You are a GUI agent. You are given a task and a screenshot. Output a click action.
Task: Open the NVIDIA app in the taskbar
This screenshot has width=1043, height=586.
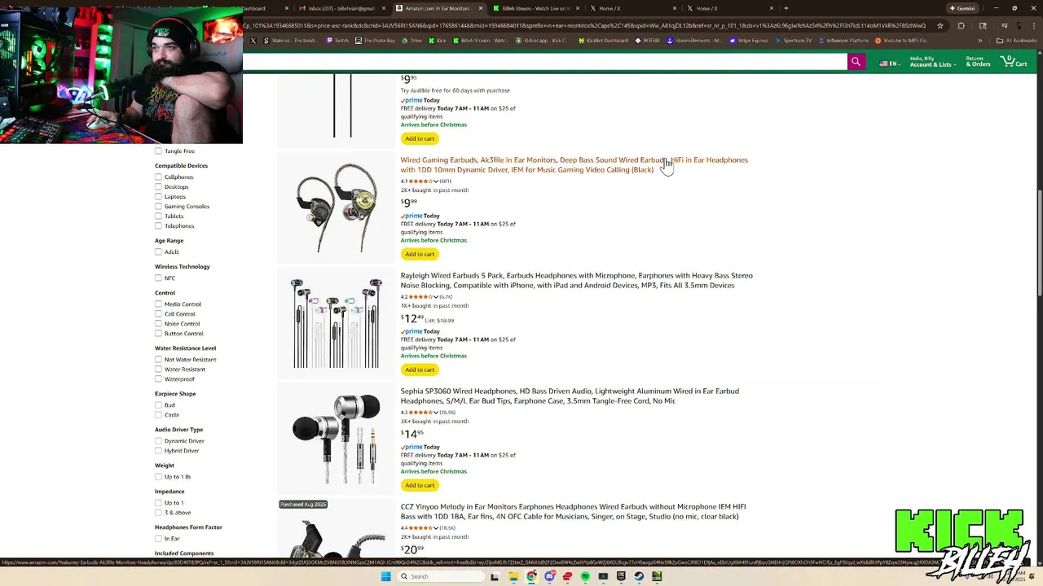tap(657, 576)
